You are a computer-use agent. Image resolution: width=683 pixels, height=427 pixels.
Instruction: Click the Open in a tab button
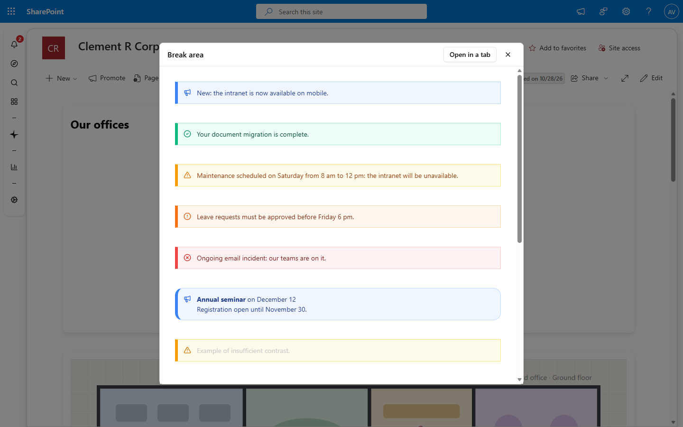point(470,55)
